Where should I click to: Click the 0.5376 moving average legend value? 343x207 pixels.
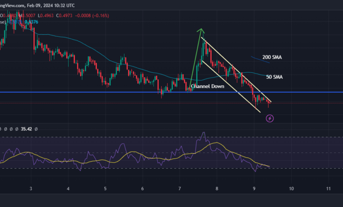[x=31, y=21]
